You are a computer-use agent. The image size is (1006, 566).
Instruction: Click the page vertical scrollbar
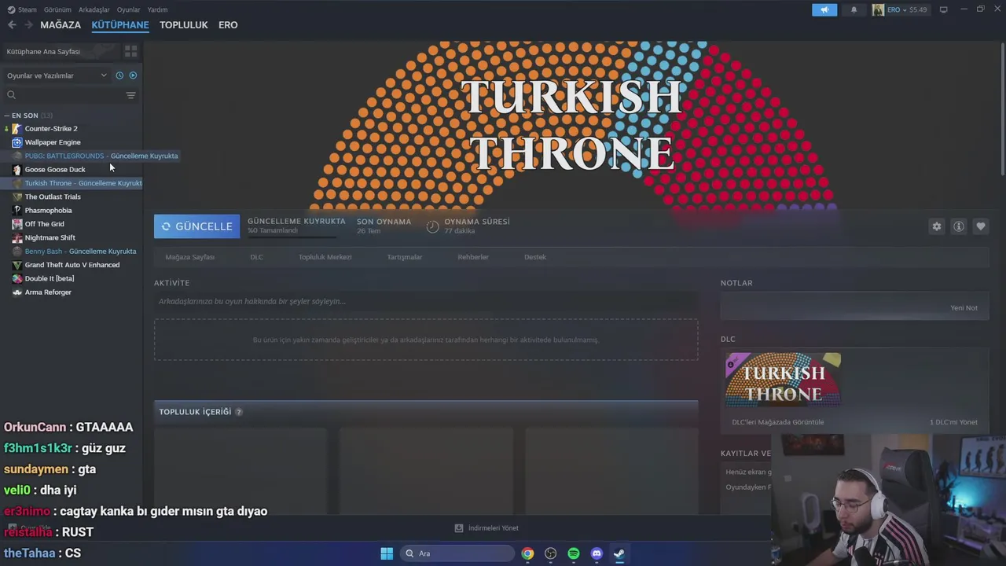(x=1003, y=110)
